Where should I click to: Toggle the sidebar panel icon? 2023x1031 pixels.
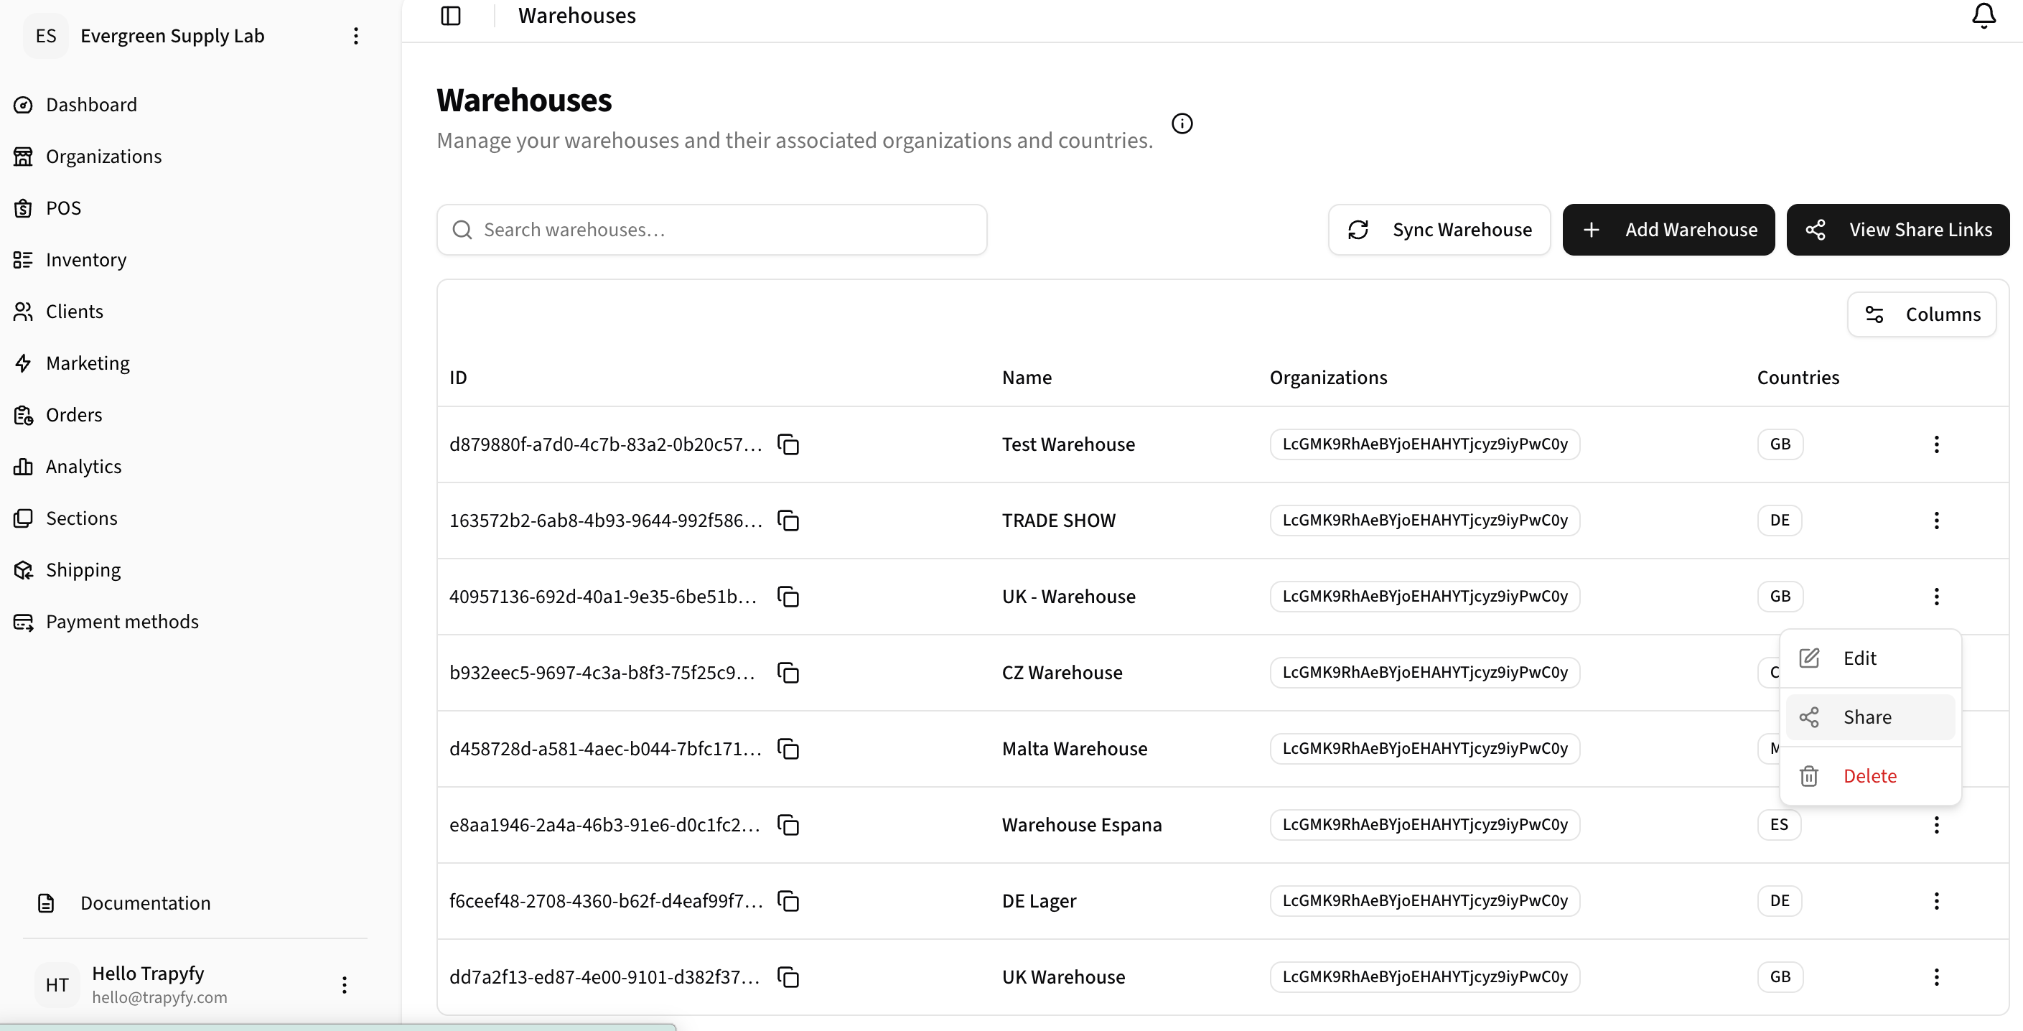click(x=451, y=16)
